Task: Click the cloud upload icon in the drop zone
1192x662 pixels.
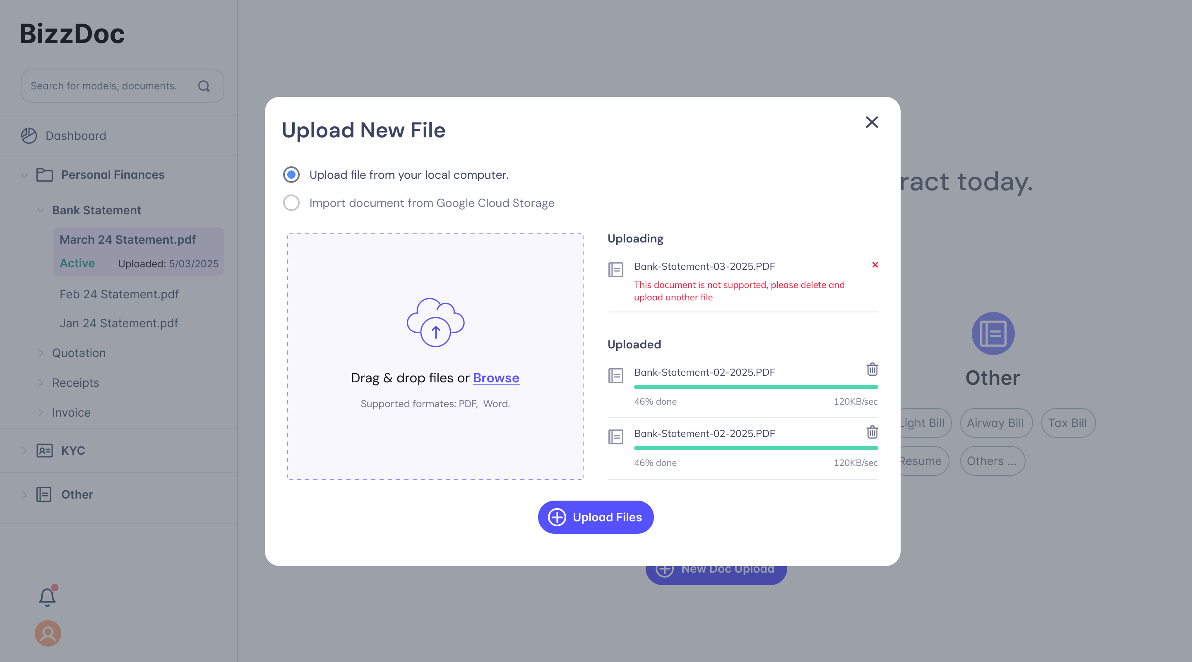Action: [x=435, y=322]
